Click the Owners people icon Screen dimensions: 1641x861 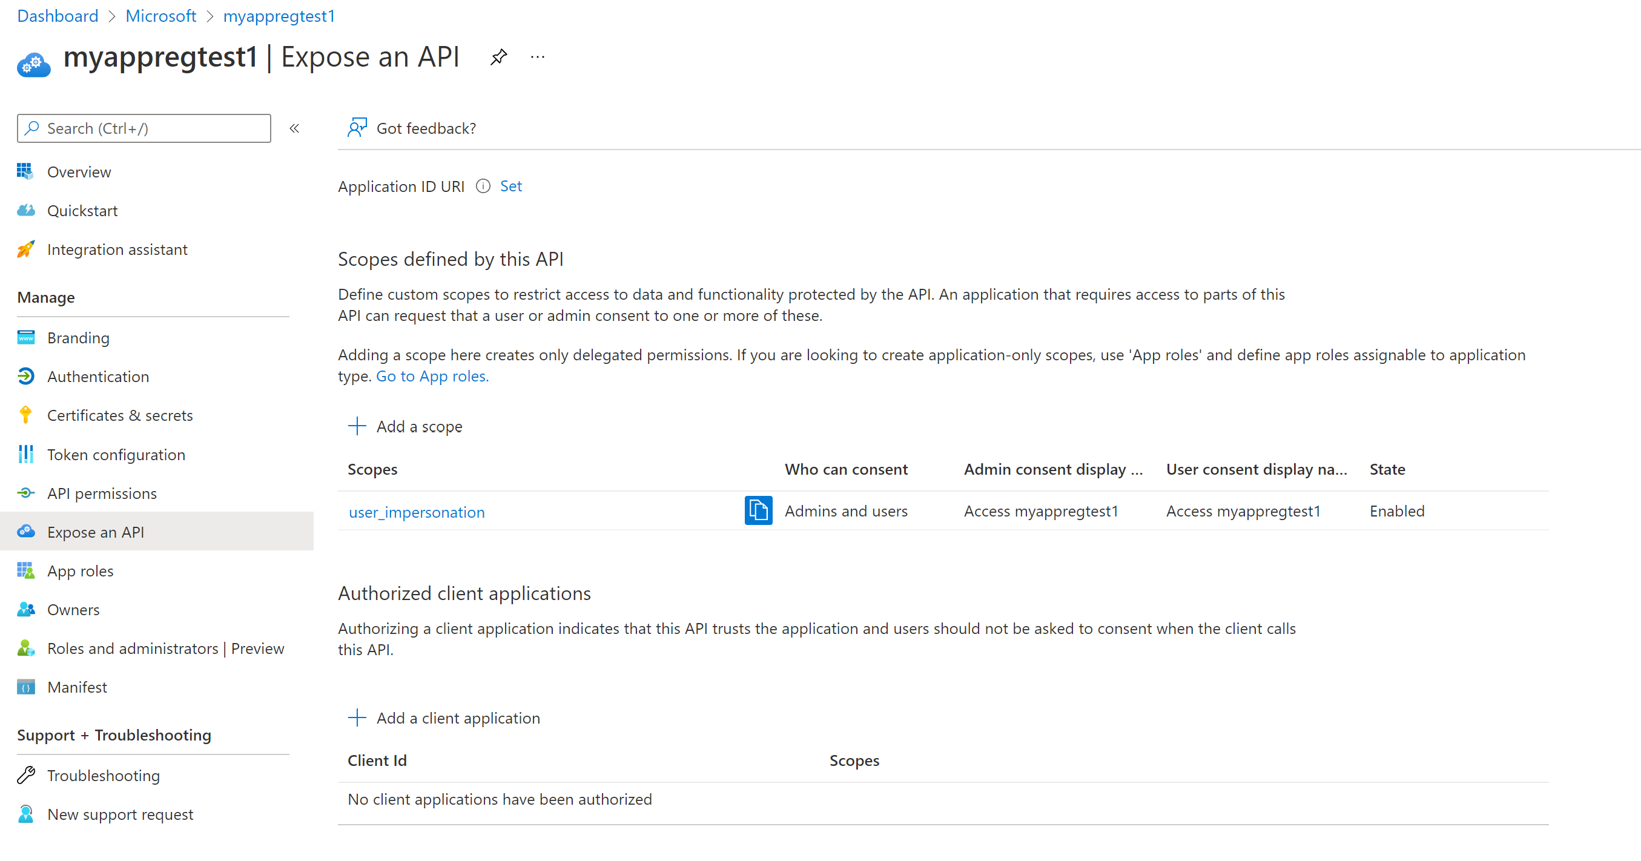point(25,610)
